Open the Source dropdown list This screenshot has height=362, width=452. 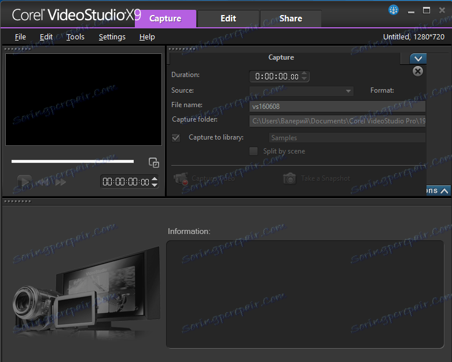(348, 91)
